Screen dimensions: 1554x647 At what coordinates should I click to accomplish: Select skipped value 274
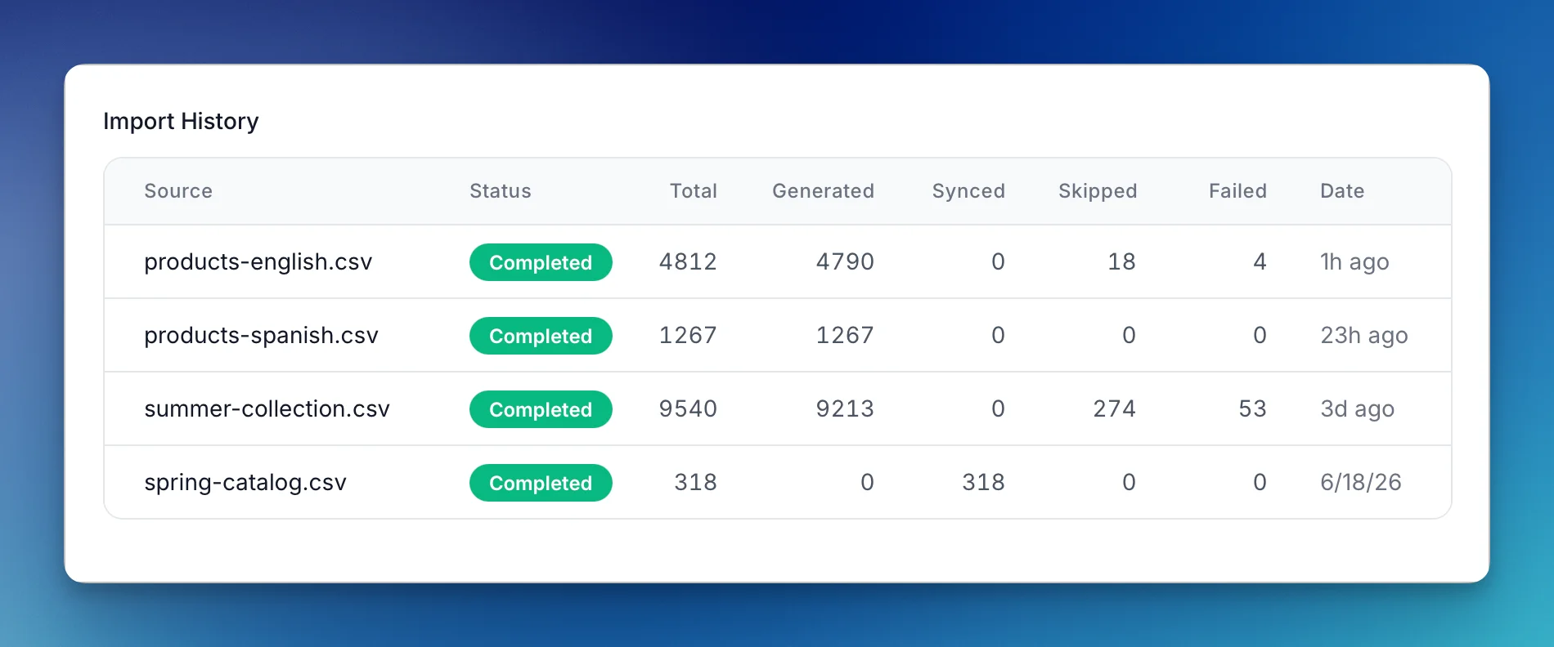point(1115,408)
